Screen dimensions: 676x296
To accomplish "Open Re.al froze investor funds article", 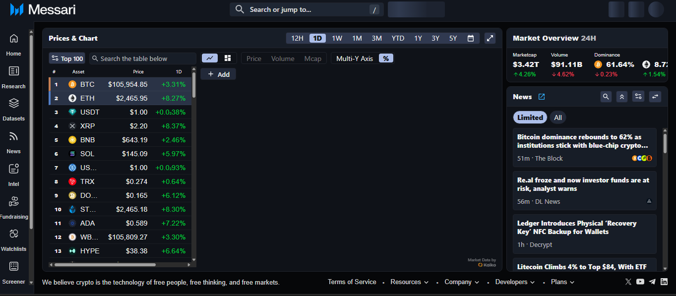I will tap(585, 190).
